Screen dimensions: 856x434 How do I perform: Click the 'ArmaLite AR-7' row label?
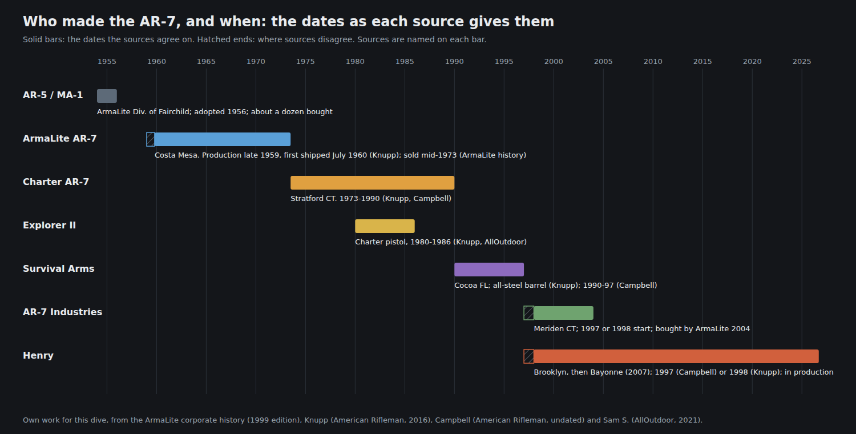pyautogui.click(x=60, y=139)
